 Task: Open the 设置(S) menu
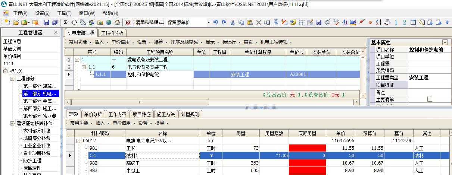42,13
